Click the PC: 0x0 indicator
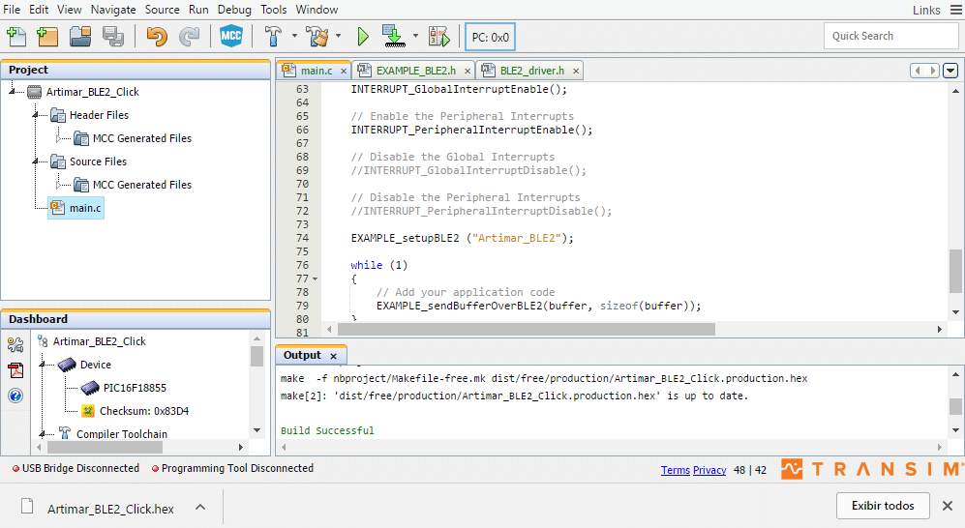Image resolution: width=965 pixels, height=528 pixels. [x=490, y=37]
